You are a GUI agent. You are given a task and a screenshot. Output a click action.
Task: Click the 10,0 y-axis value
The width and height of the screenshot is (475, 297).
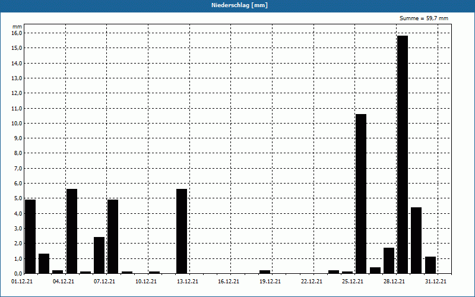(17, 124)
